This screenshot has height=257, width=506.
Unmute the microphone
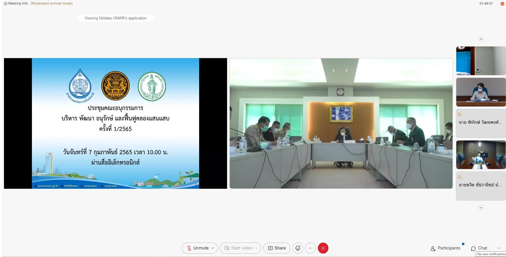point(197,248)
